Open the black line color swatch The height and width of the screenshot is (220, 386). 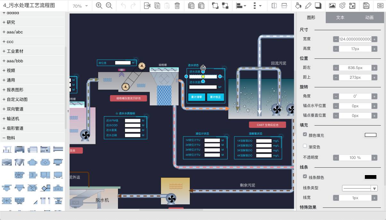pyautogui.click(x=370, y=177)
